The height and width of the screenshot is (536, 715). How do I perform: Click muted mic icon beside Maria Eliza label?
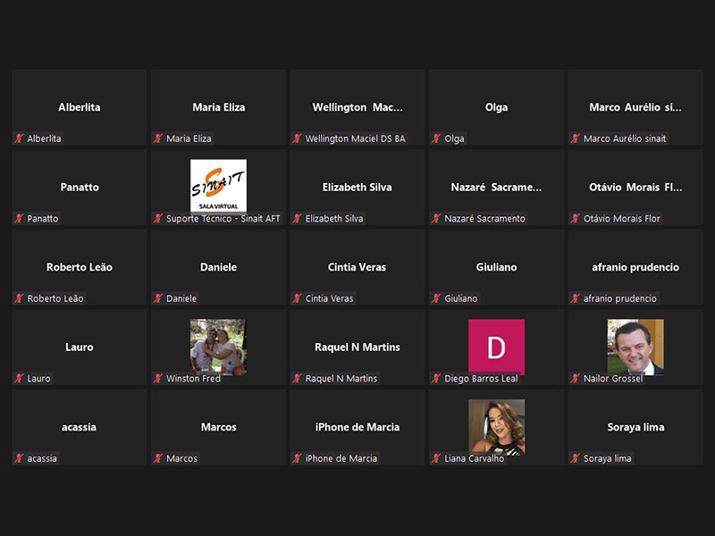pyautogui.click(x=158, y=138)
